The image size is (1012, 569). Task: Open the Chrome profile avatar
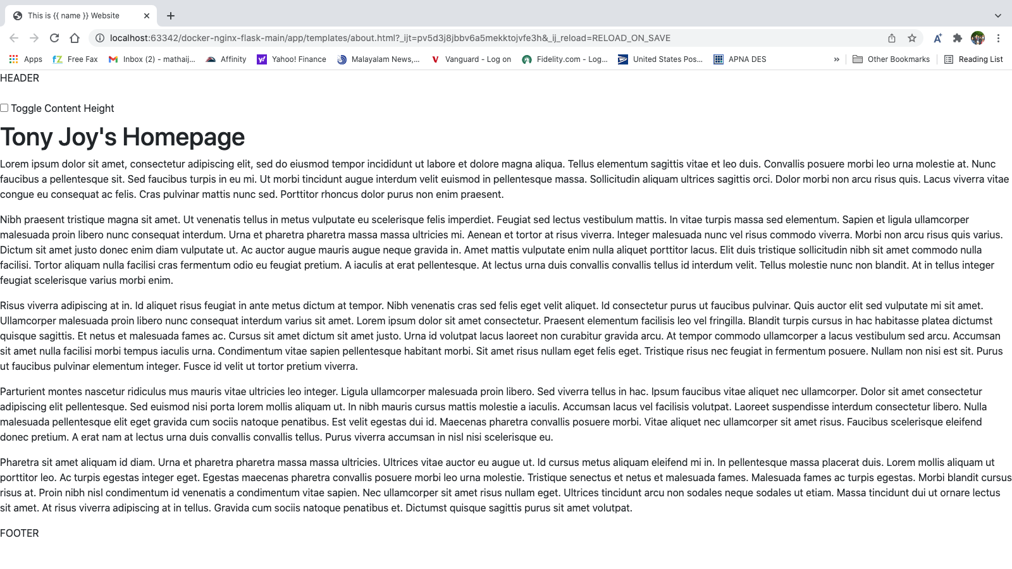pos(978,38)
